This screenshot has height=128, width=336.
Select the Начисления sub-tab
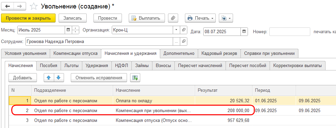pos(21,66)
